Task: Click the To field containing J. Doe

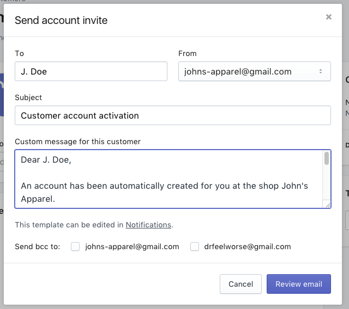Action: point(91,71)
